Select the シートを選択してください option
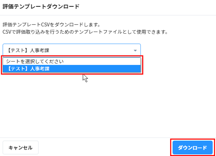The image size is (216, 156). point(71,61)
